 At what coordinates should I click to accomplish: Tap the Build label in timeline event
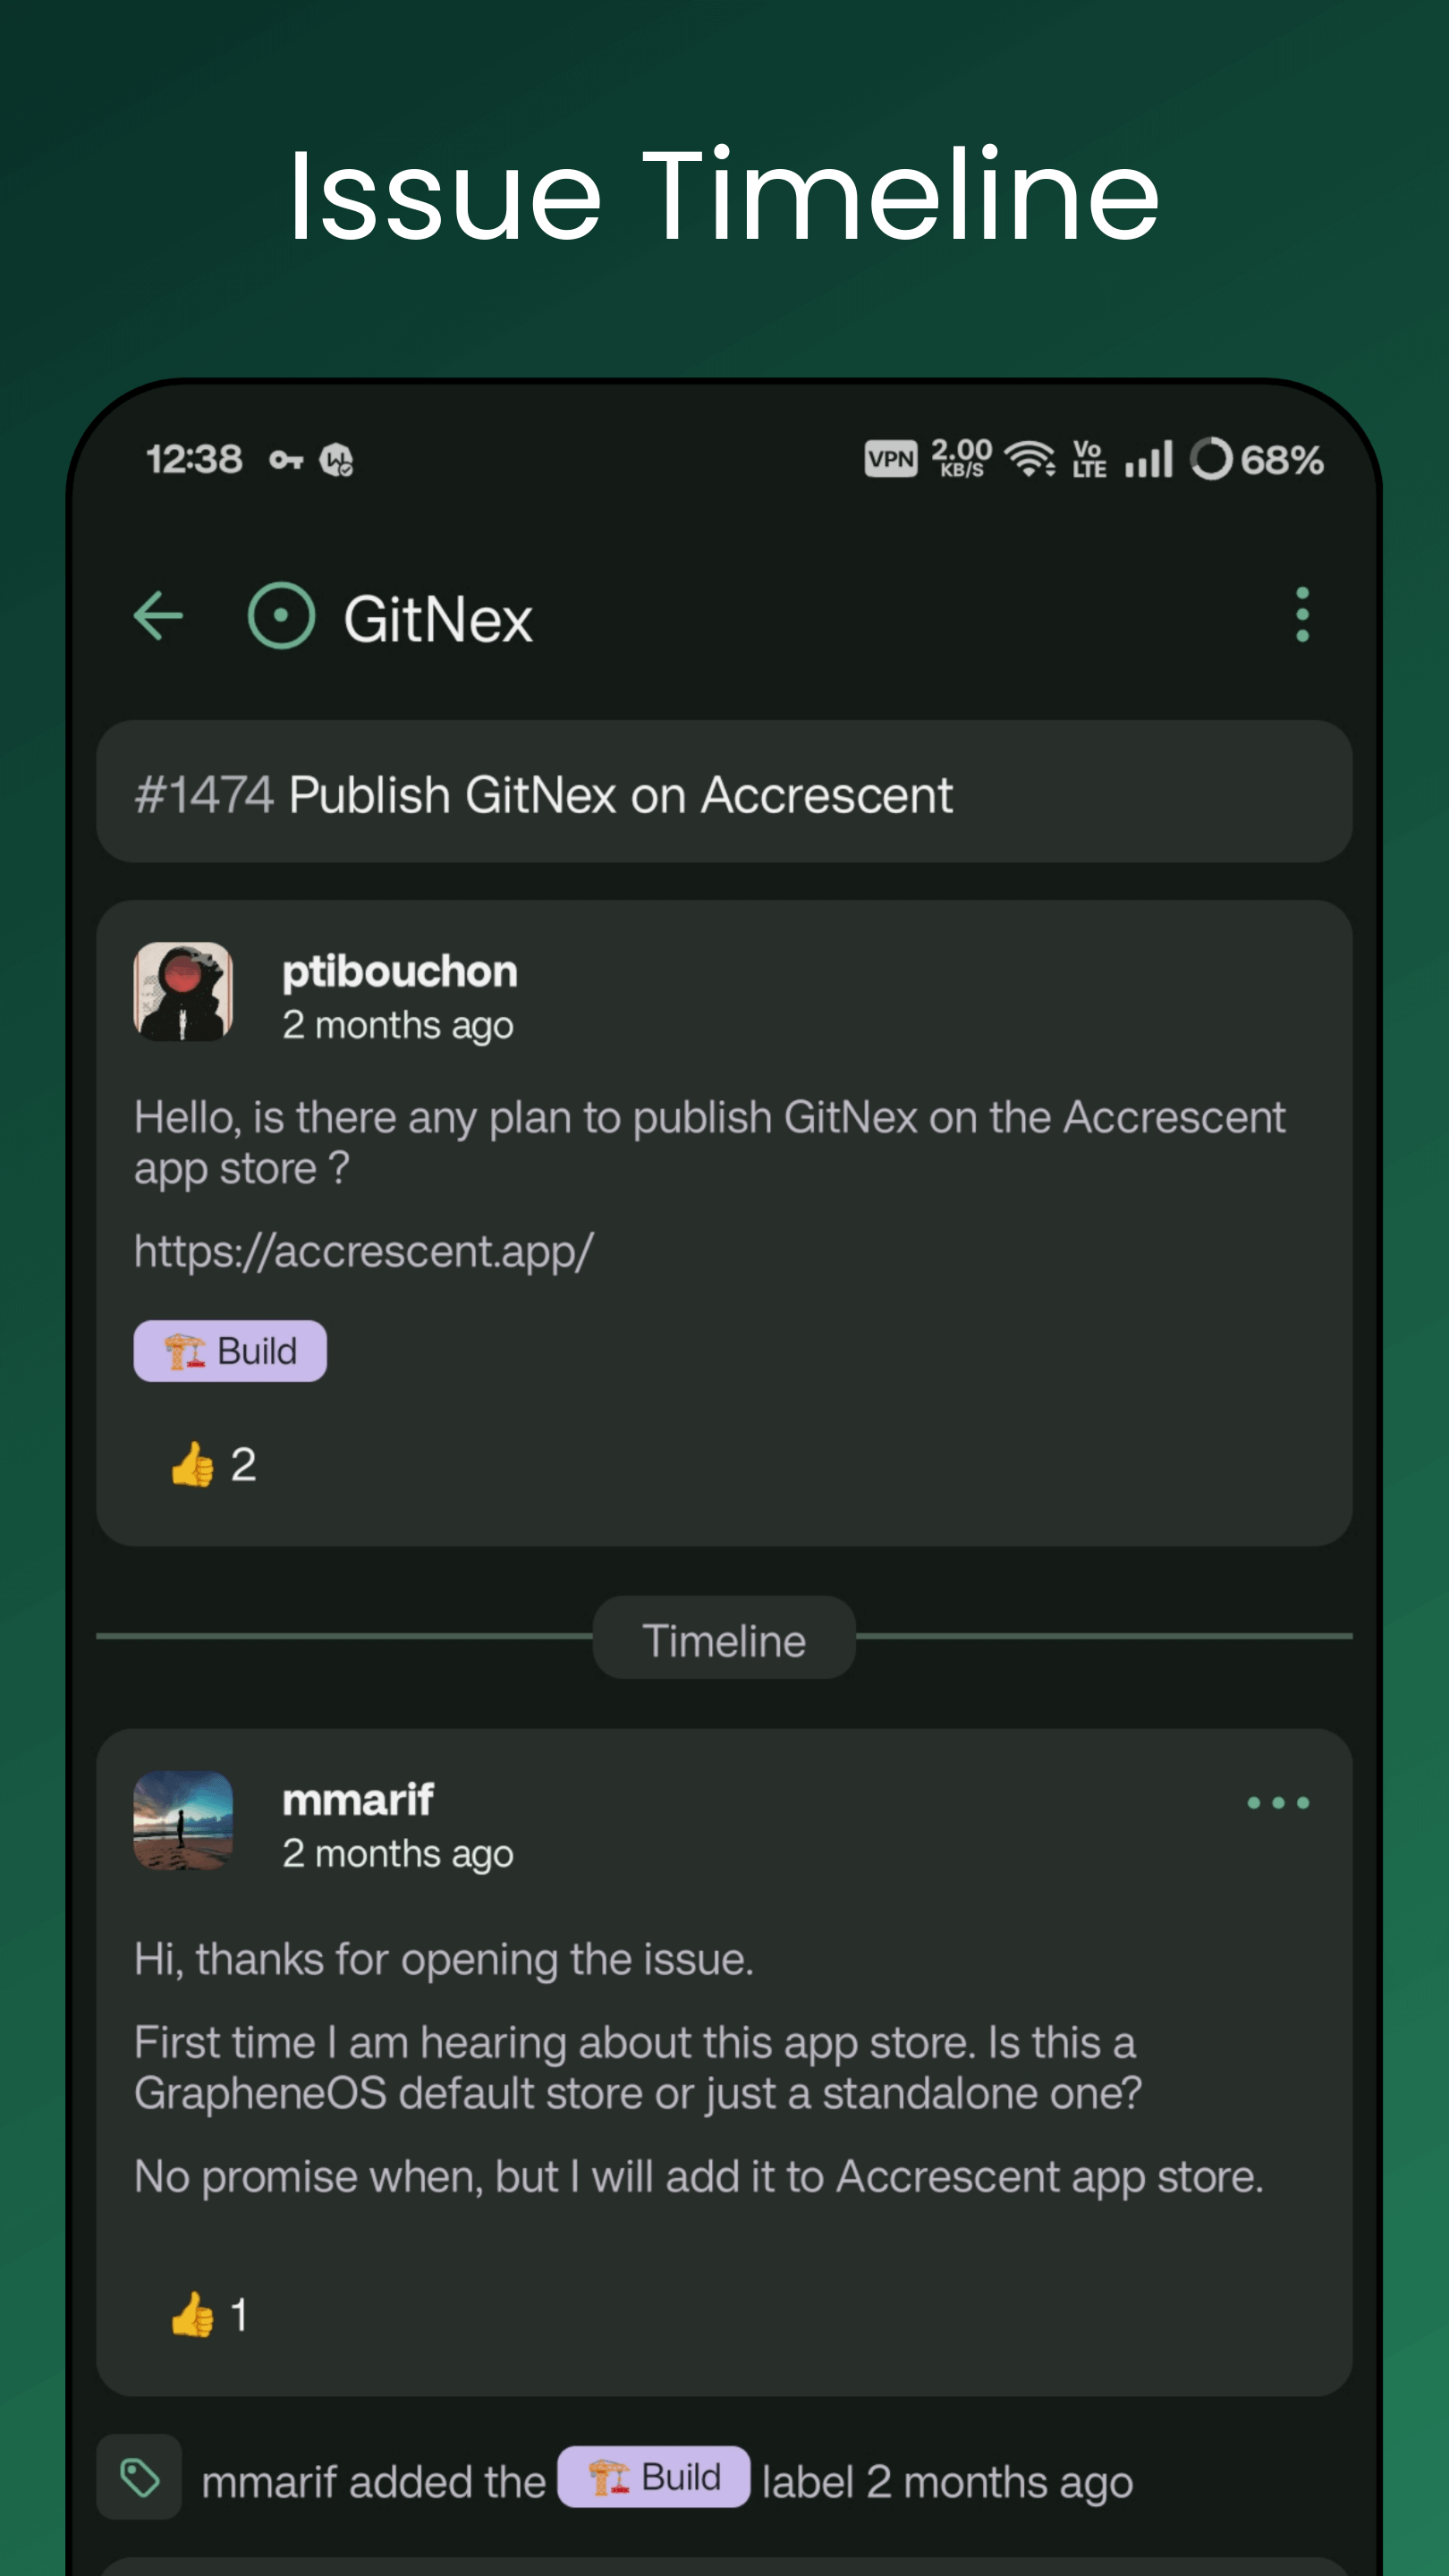click(x=653, y=2477)
